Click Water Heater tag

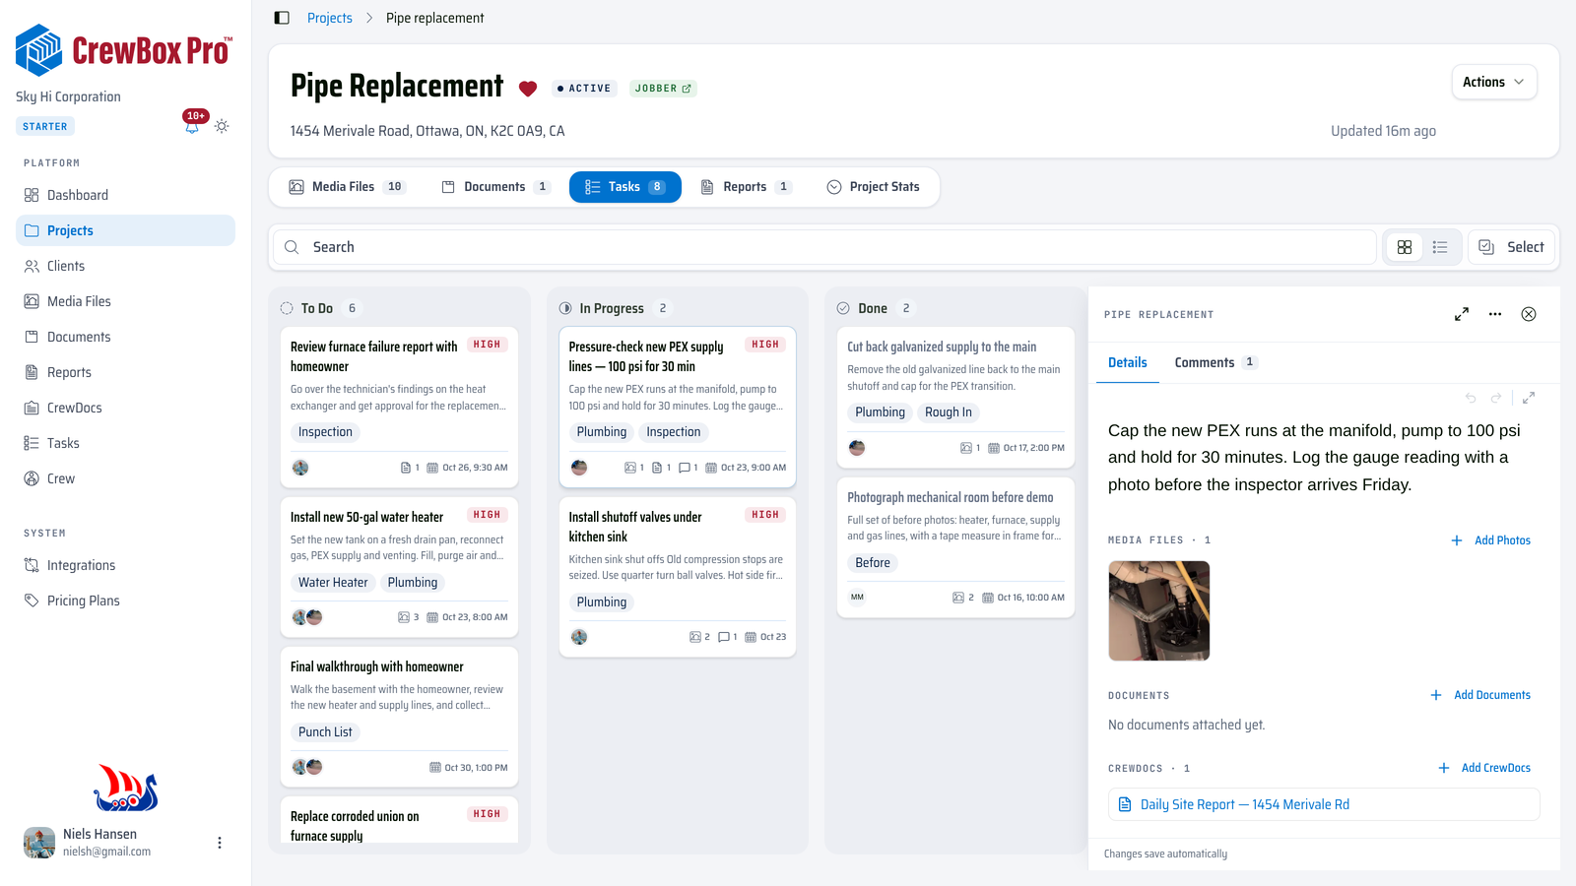coord(333,583)
